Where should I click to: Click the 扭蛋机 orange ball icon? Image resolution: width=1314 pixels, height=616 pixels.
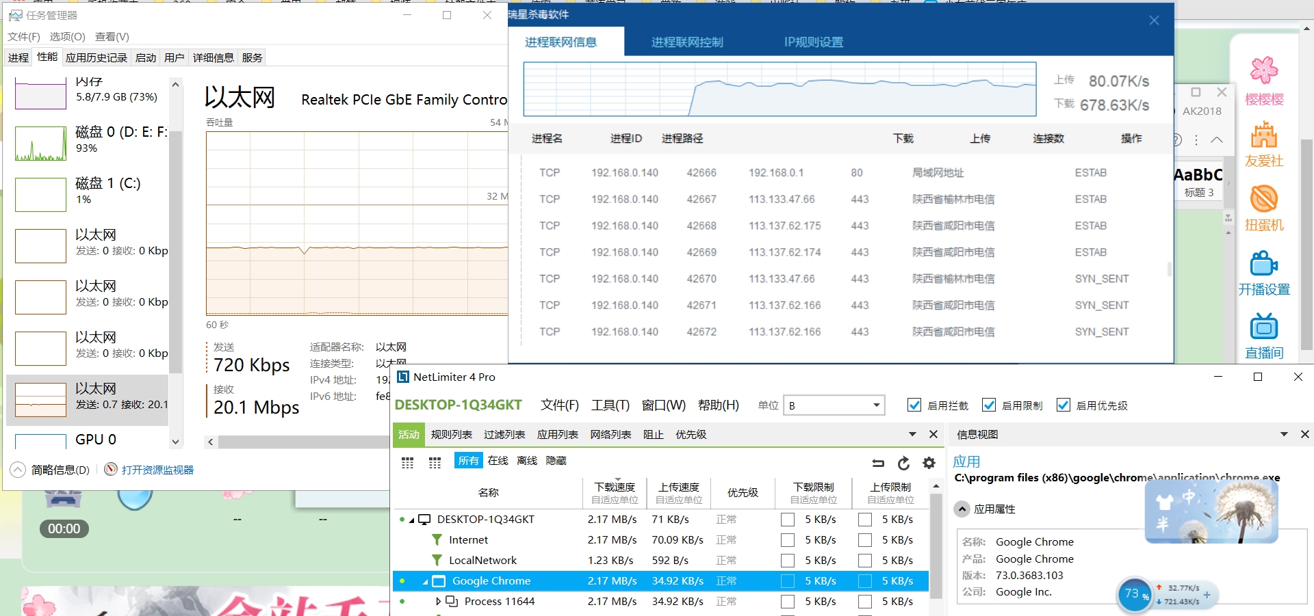(1263, 199)
